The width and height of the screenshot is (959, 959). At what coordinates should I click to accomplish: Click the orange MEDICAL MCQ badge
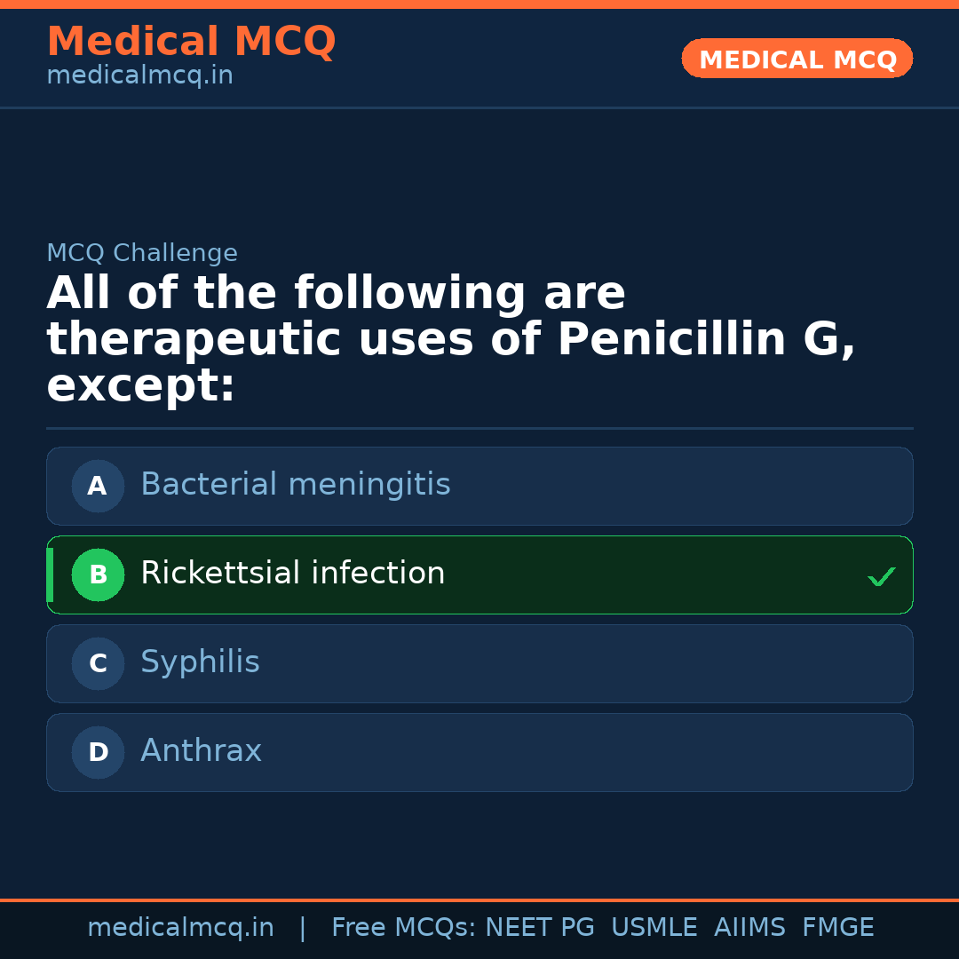[797, 59]
